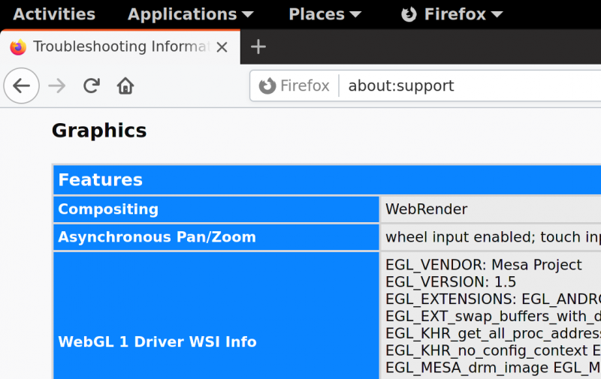The image size is (601, 379).
Task: Close the Troubleshooting Information tab
Action: [x=222, y=47]
